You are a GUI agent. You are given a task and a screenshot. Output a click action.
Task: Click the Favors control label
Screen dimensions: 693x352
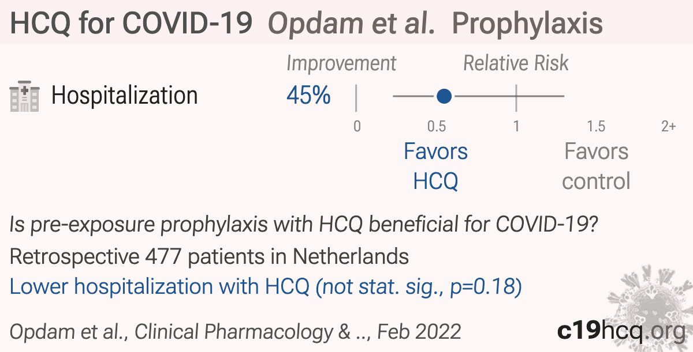pyautogui.click(x=596, y=166)
